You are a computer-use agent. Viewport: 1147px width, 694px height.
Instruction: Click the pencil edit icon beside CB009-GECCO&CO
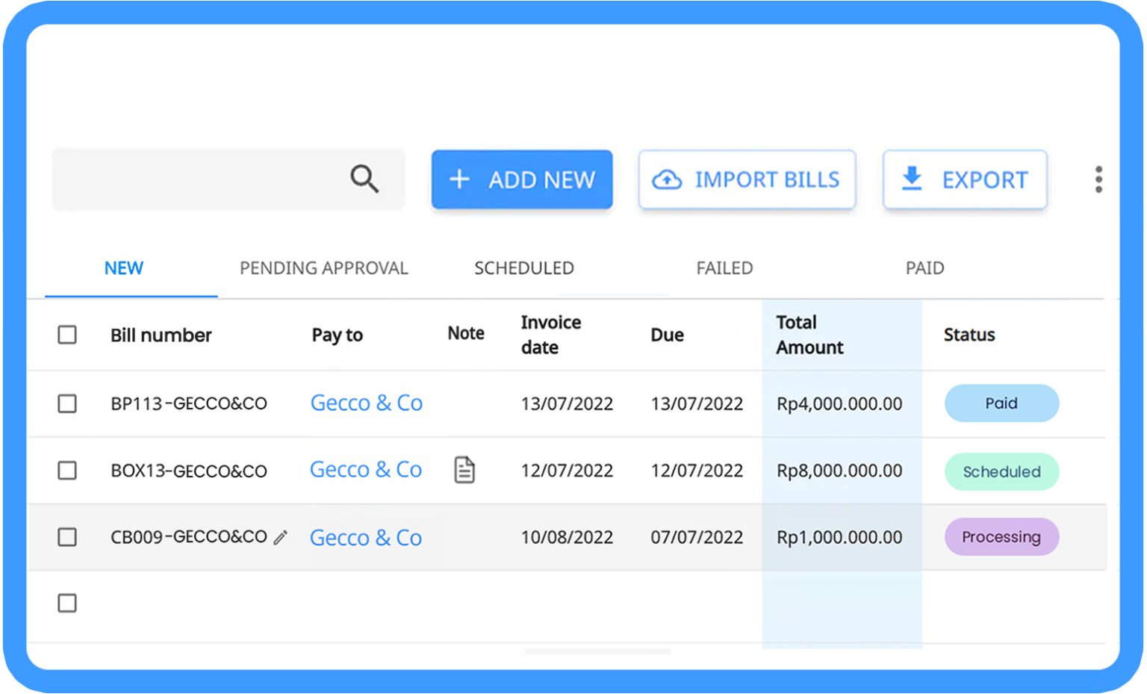pos(281,537)
